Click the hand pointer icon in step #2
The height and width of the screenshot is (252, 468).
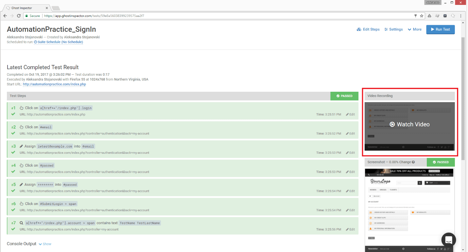(22, 127)
